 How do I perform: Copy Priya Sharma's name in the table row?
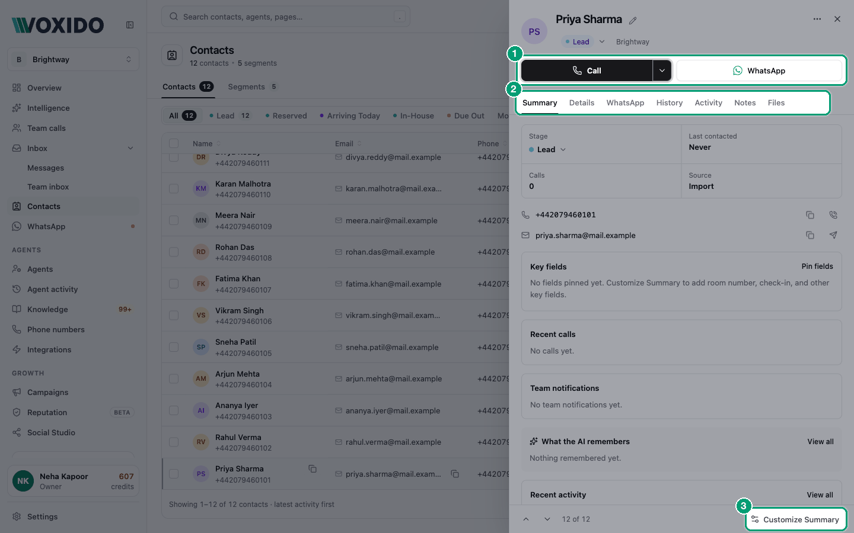(x=313, y=469)
